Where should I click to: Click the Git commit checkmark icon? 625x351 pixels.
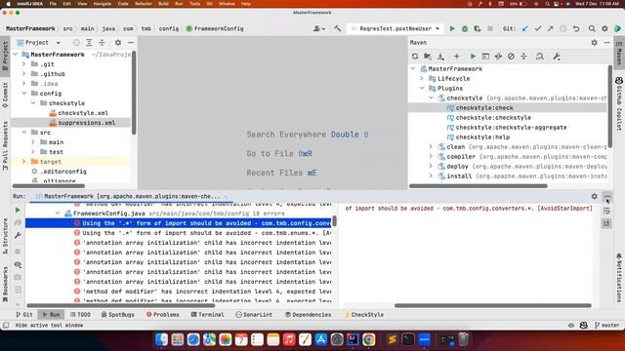[538, 28]
